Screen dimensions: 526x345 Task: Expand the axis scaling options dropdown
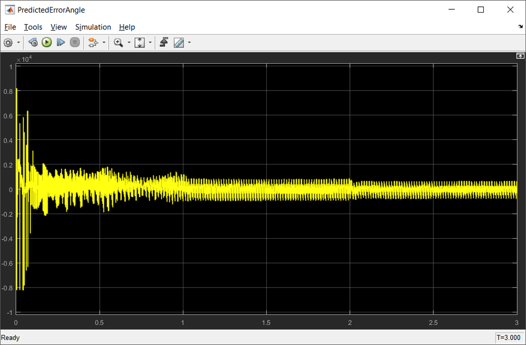point(150,43)
